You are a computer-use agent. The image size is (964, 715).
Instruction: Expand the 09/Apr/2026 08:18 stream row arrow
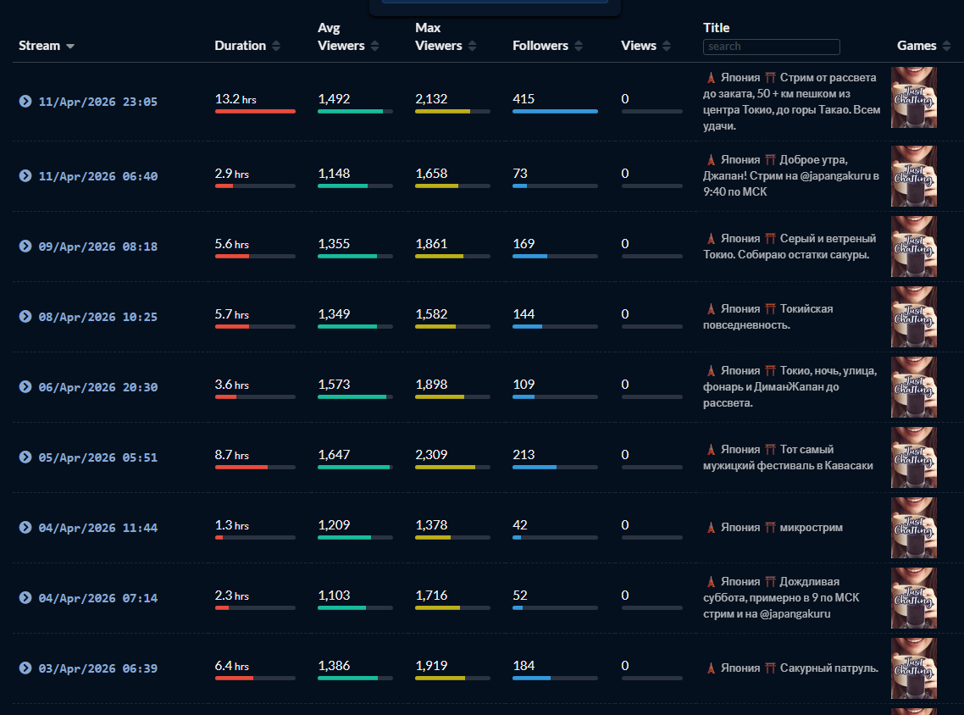click(25, 246)
